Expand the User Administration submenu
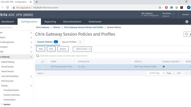This screenshot has width=191, height=107. click(31, 76)
